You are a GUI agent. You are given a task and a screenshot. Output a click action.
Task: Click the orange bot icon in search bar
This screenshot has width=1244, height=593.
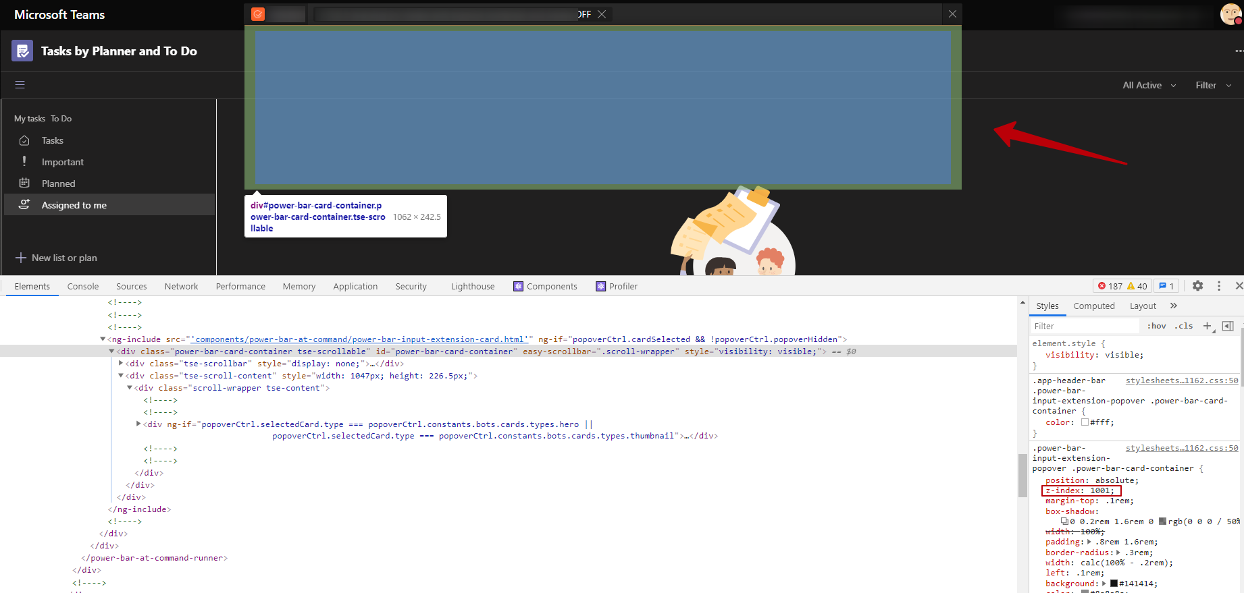point(258,14)
